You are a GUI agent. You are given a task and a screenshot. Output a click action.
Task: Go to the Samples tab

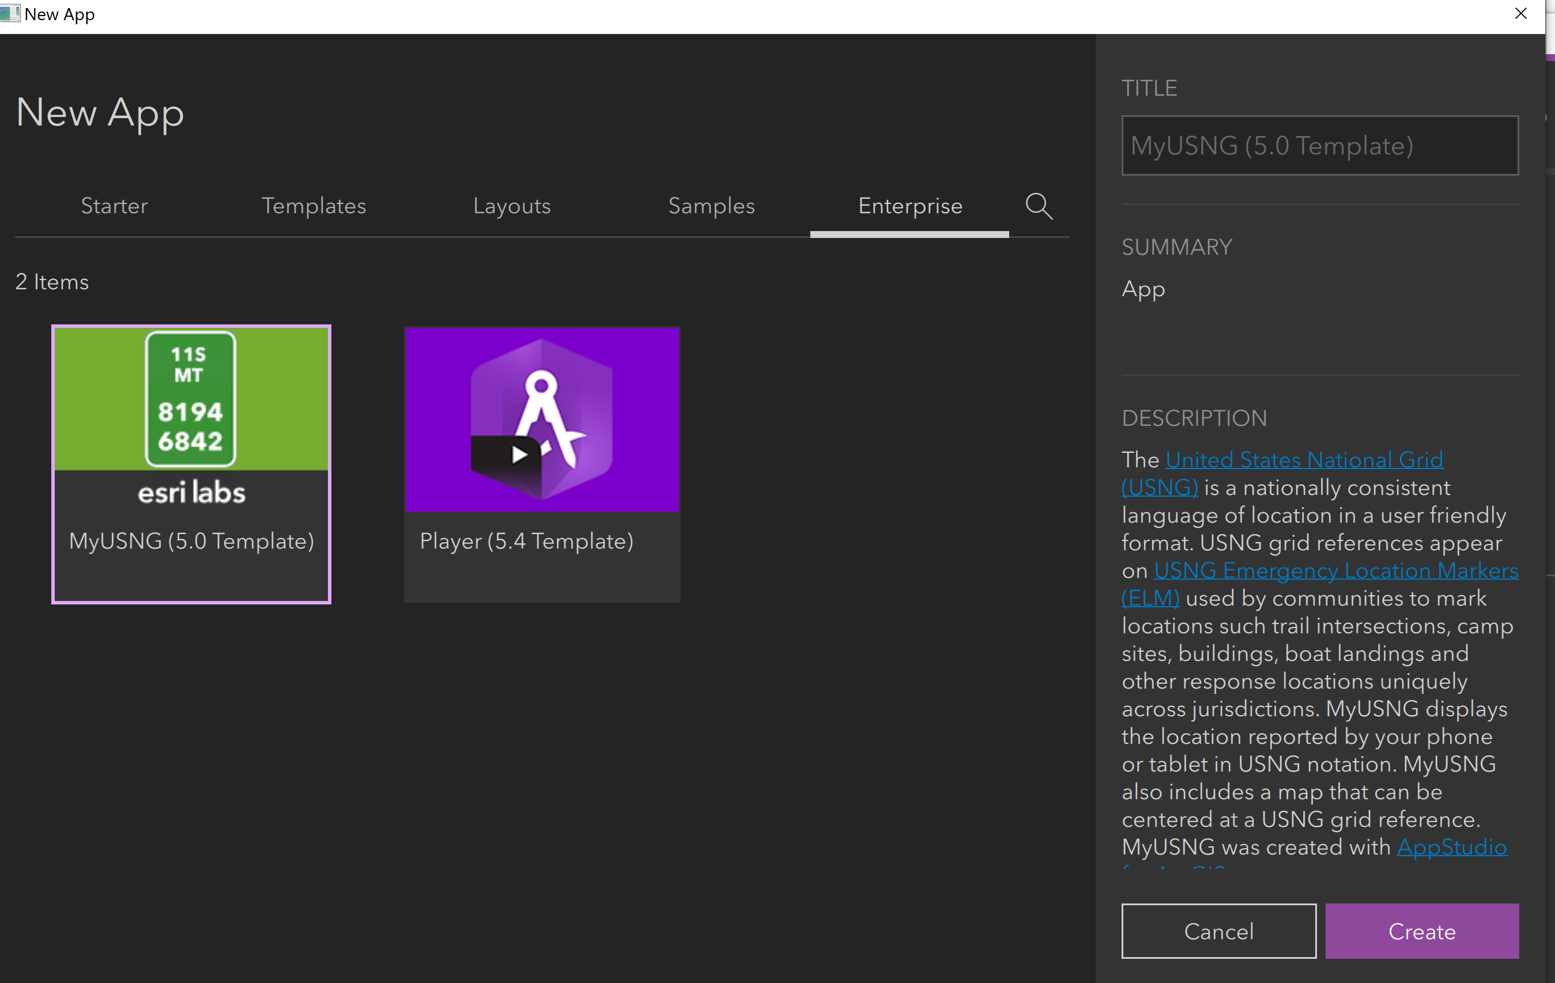712,206
